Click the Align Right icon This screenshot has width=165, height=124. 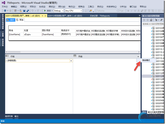pos(153,11)
